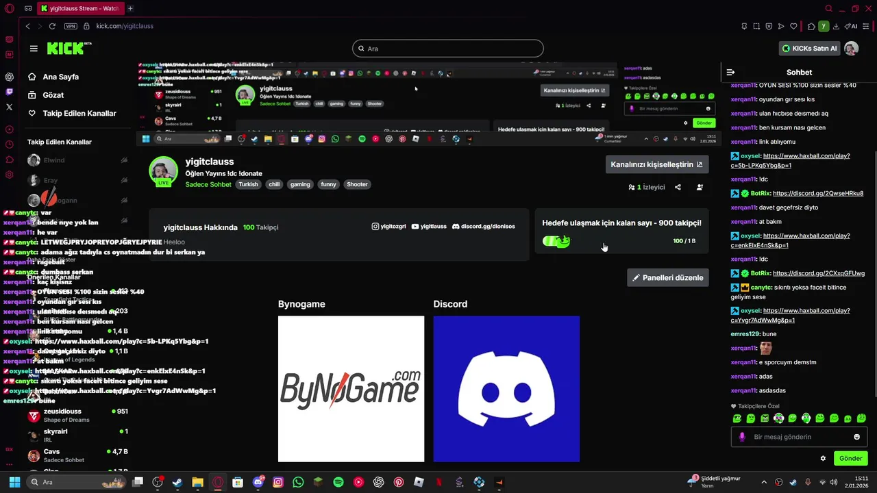Viewport: 877px width, 493px height.
Task: Open Steam from taskbar
Action: click(x=177, y=482)
